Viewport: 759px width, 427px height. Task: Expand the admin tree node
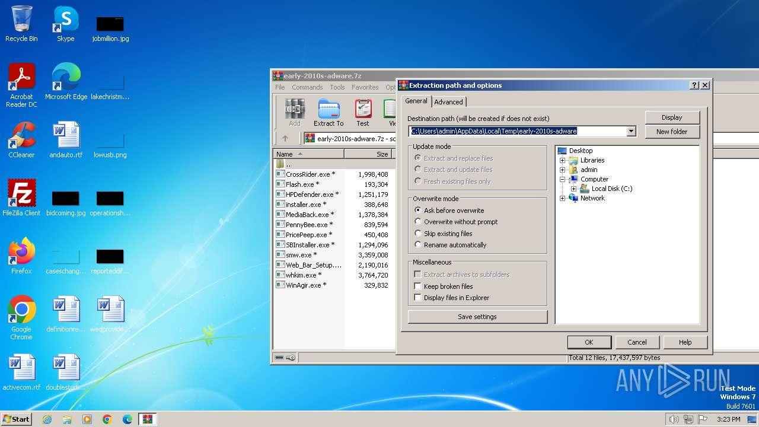(x=562, y=170)
